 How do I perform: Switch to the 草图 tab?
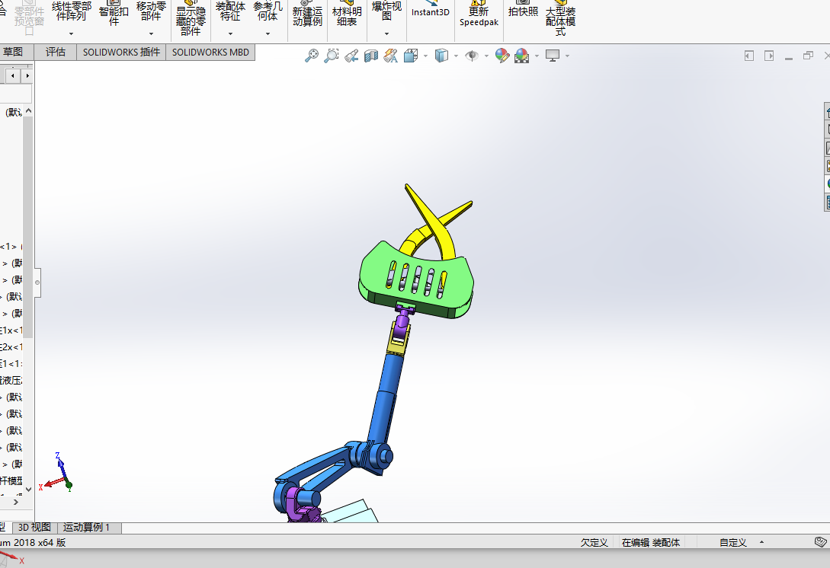(x=14, y=52)
